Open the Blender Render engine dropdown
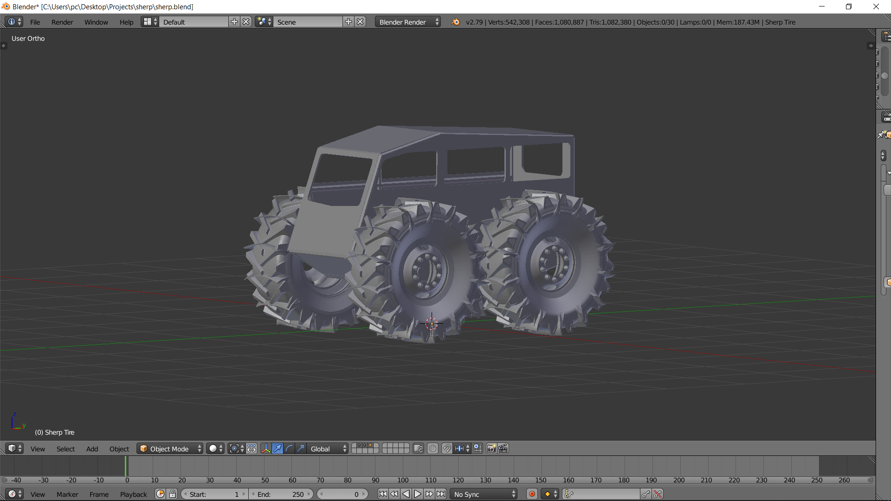Image resolution: width=891 pixels, height=501 pixels. point(408,22)
